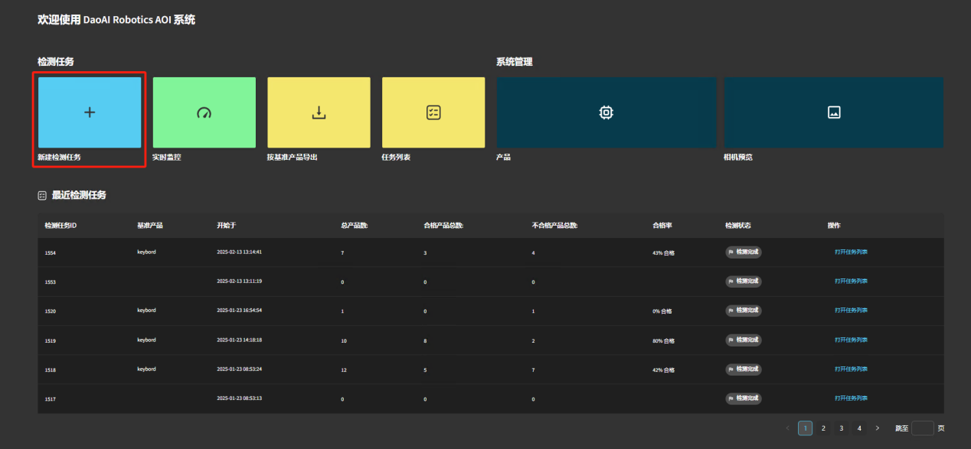Open 打开任务列表 link for task 1553
Viewport: 971px width, 449px height.
(851, 281)
